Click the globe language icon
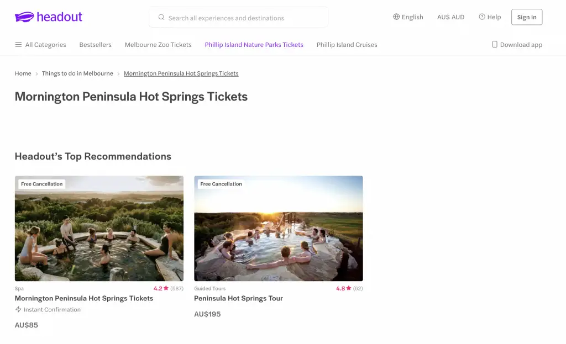 pos(396,17)
